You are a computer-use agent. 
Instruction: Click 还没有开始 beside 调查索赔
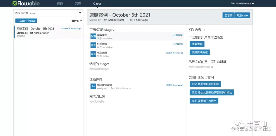[178, 35]
